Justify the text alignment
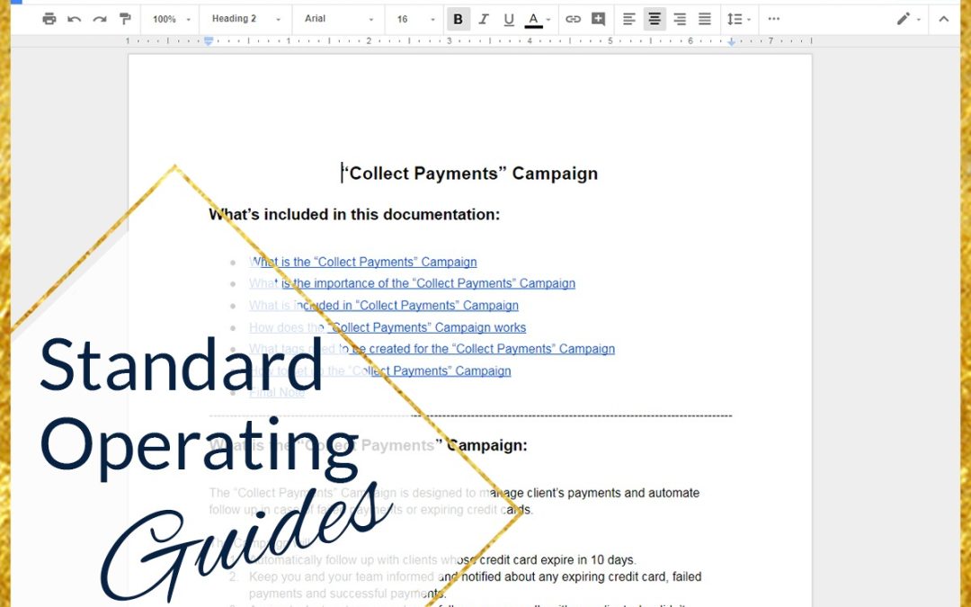 click(x=705, y=19)
